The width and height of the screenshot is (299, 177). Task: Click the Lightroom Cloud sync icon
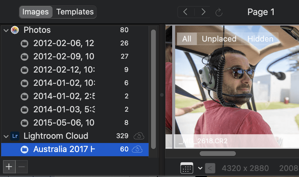pos(139,136)
